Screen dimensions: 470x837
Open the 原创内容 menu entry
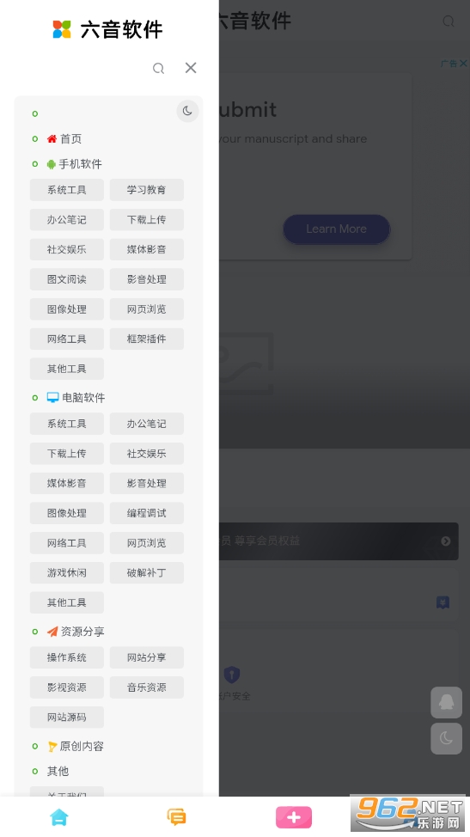click(81, 746)
